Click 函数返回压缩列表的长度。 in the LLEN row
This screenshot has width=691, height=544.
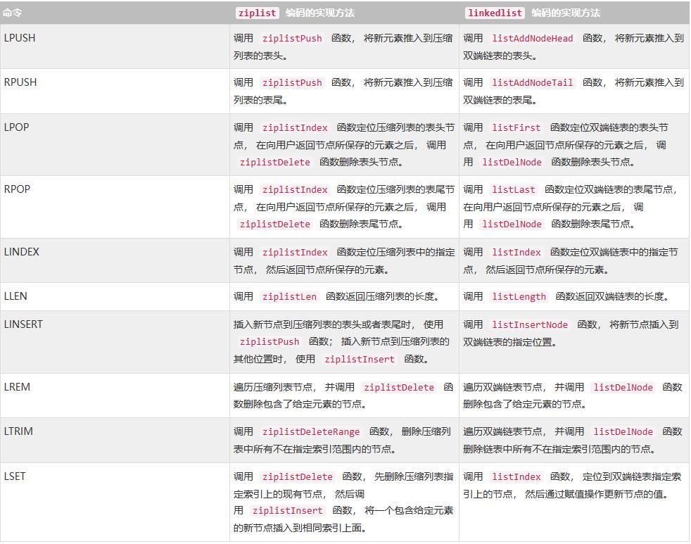pos(383,297)
